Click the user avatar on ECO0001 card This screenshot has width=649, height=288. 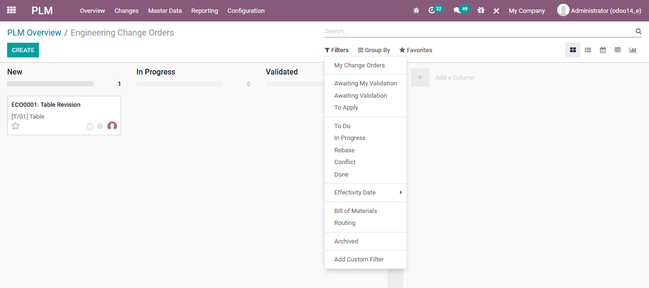112,126
